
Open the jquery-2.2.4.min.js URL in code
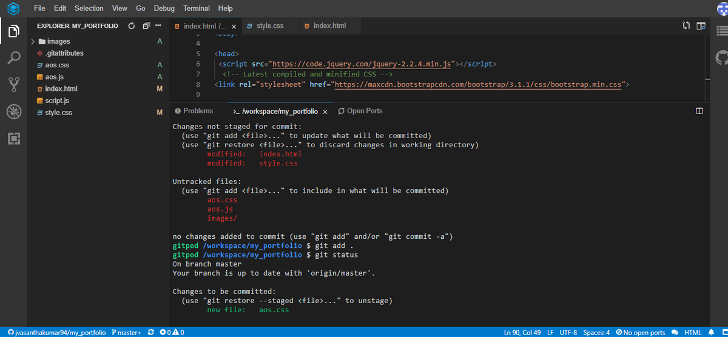[362, 63]
